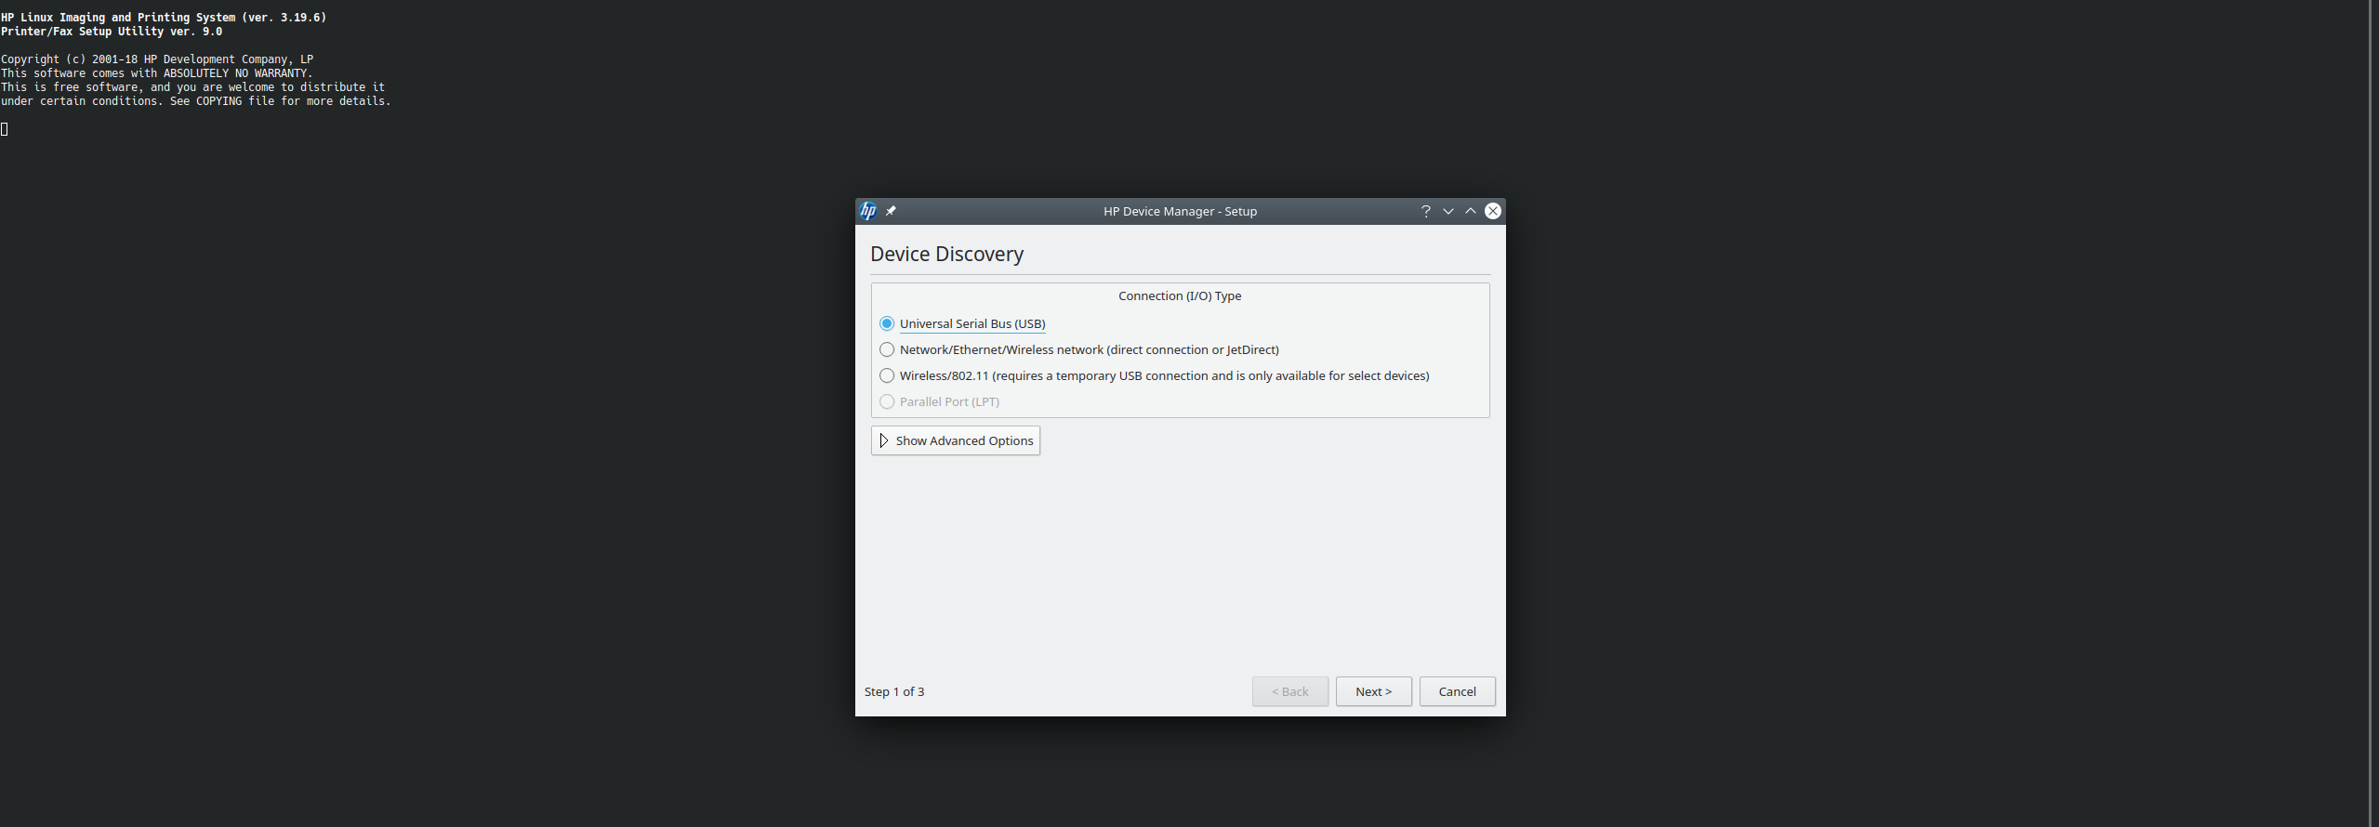Image resolution: width=2379 pixels, height=827 pixels.
Task: Choose the Network/Ethernet/Wireless network option
Action: pos(1079,349)
